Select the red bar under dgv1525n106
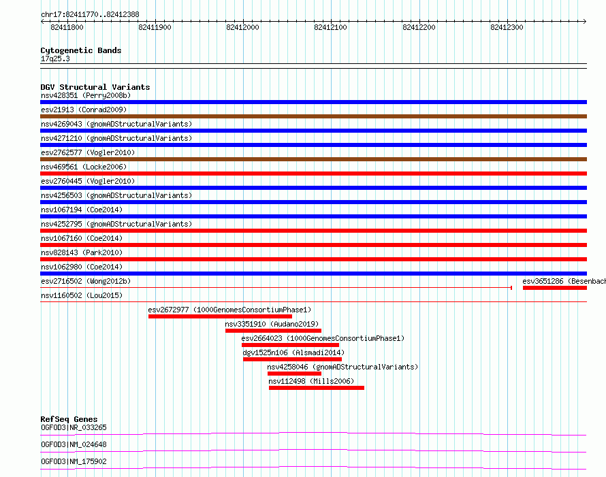The width and height of the screenshot is (606, 477). [293, 359]
